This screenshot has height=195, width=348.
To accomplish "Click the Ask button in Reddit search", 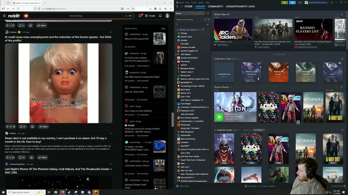I will point(128,16).
